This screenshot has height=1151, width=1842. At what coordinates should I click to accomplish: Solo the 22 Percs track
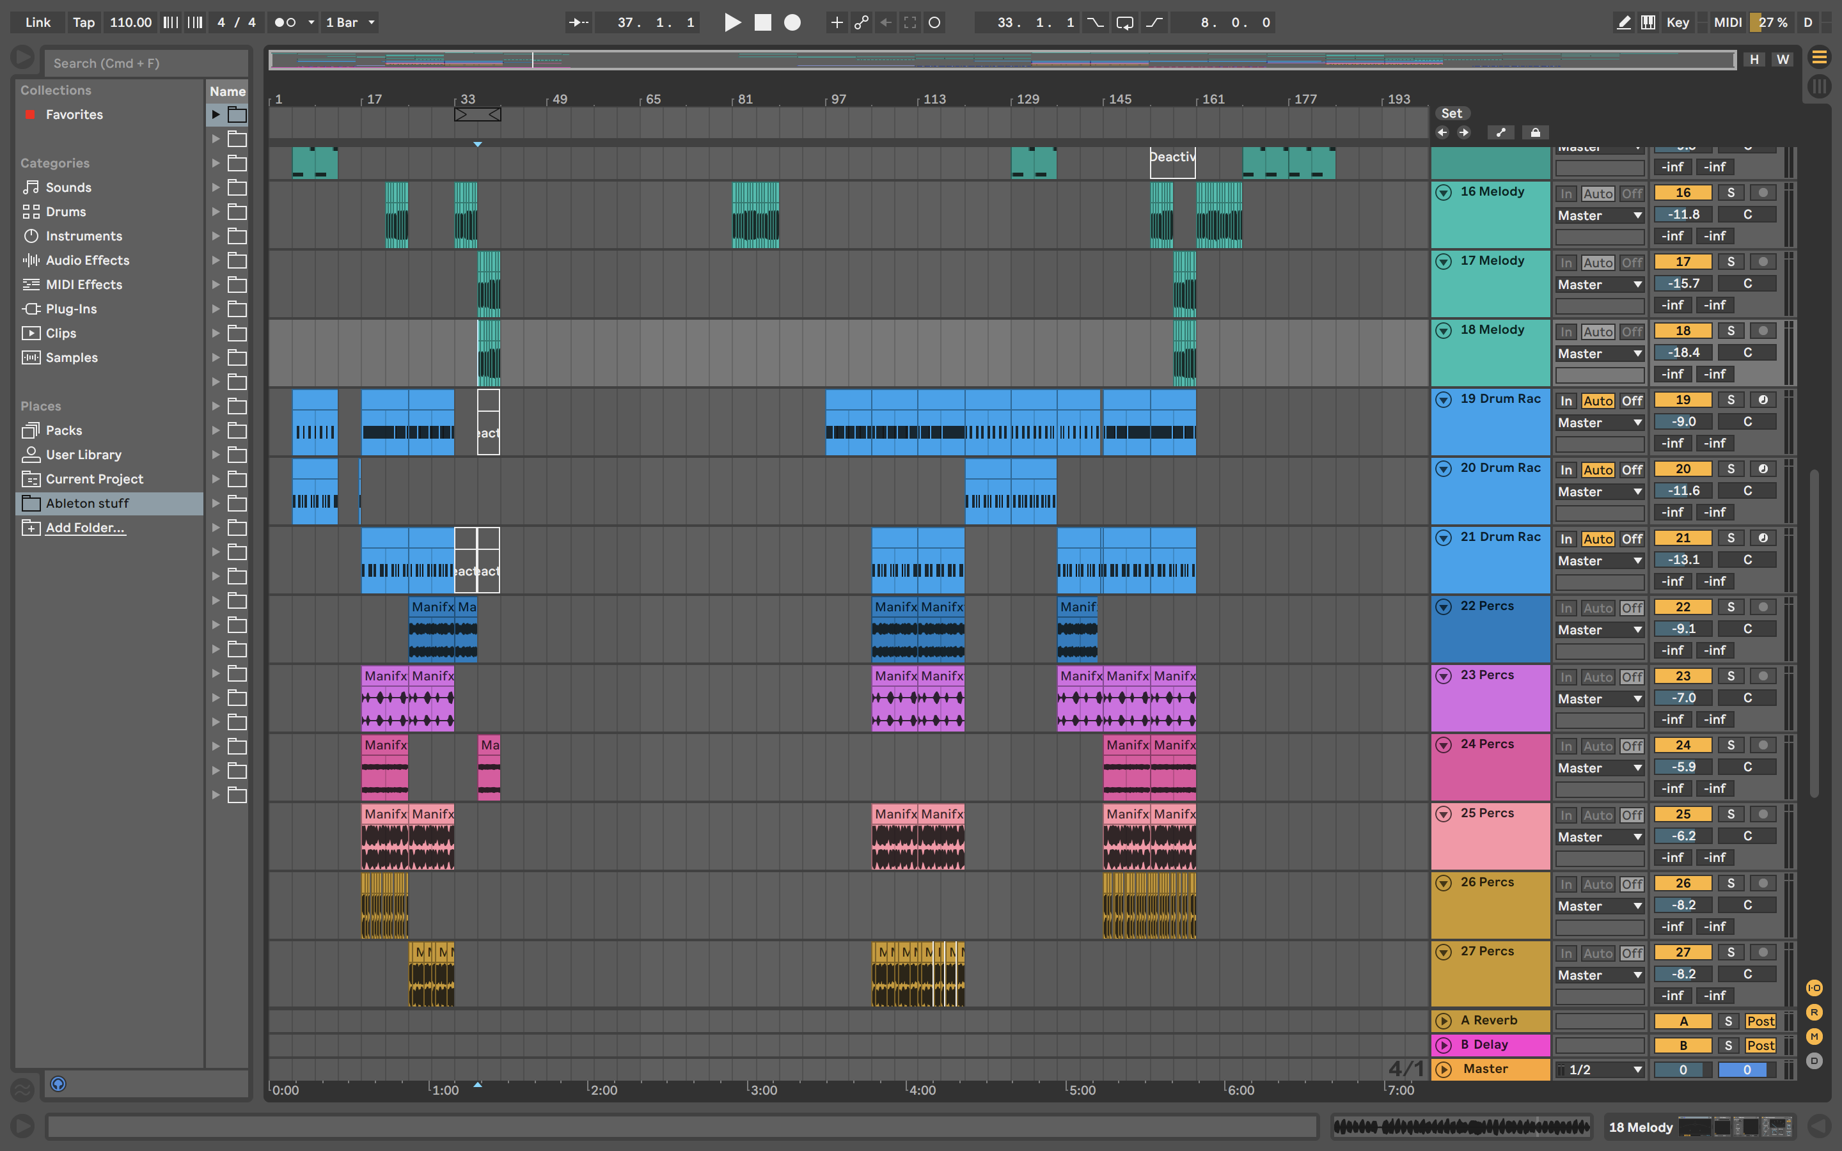tap(1730, 607)
